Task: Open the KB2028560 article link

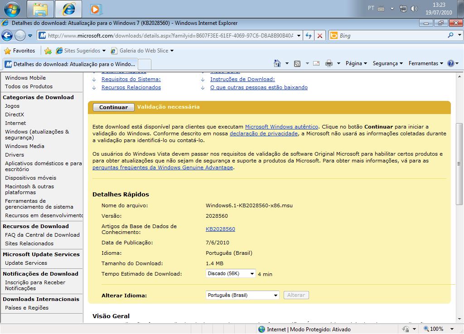Action: click(220, 229)
